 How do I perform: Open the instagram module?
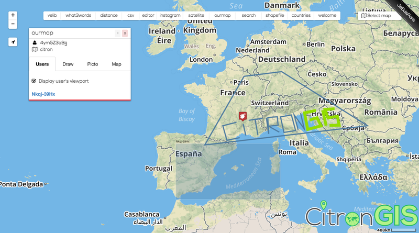click(x=170, y=16)
